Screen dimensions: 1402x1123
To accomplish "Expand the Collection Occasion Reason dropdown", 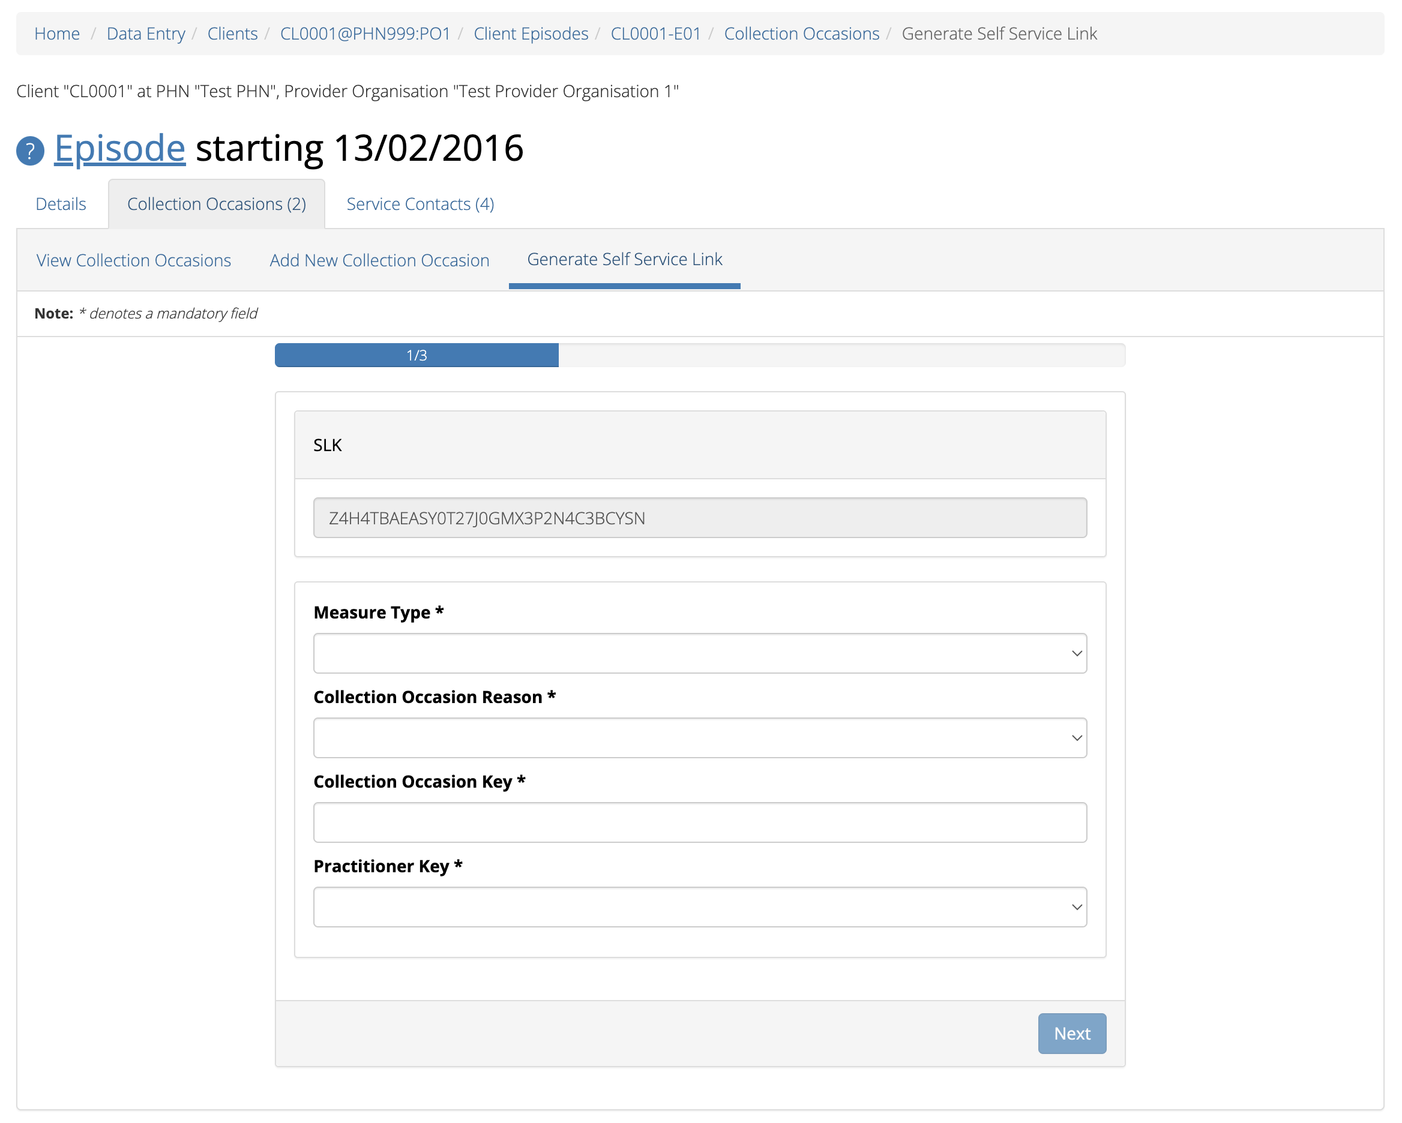I will pos(699,737).
